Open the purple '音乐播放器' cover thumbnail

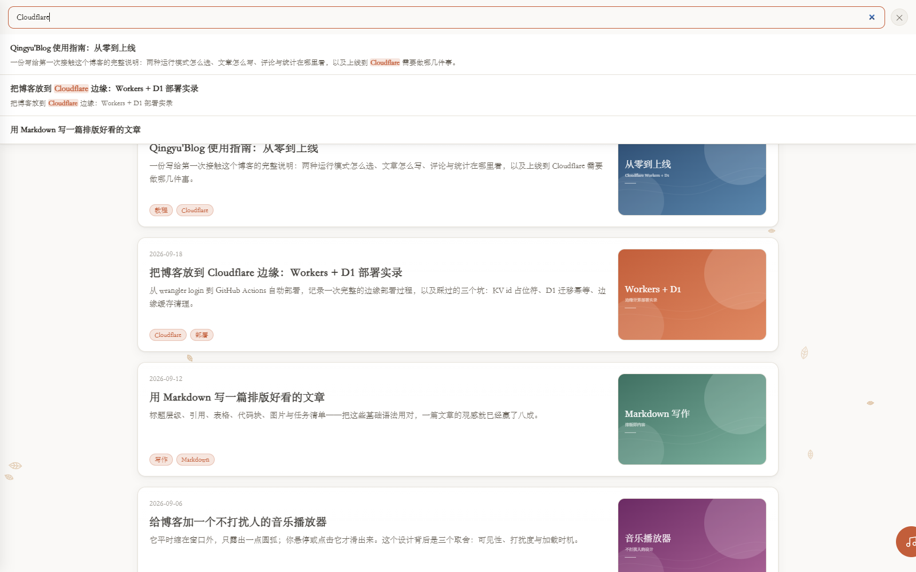(692, 535)
